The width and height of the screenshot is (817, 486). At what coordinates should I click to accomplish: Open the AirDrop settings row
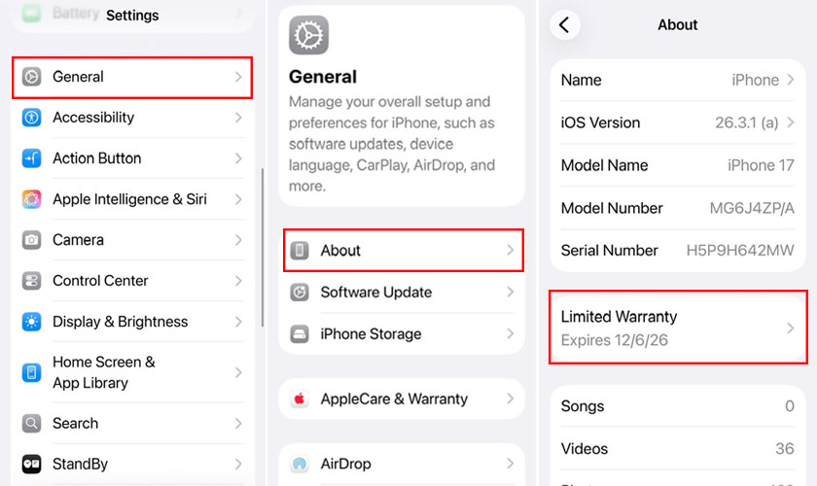point(402,464)
